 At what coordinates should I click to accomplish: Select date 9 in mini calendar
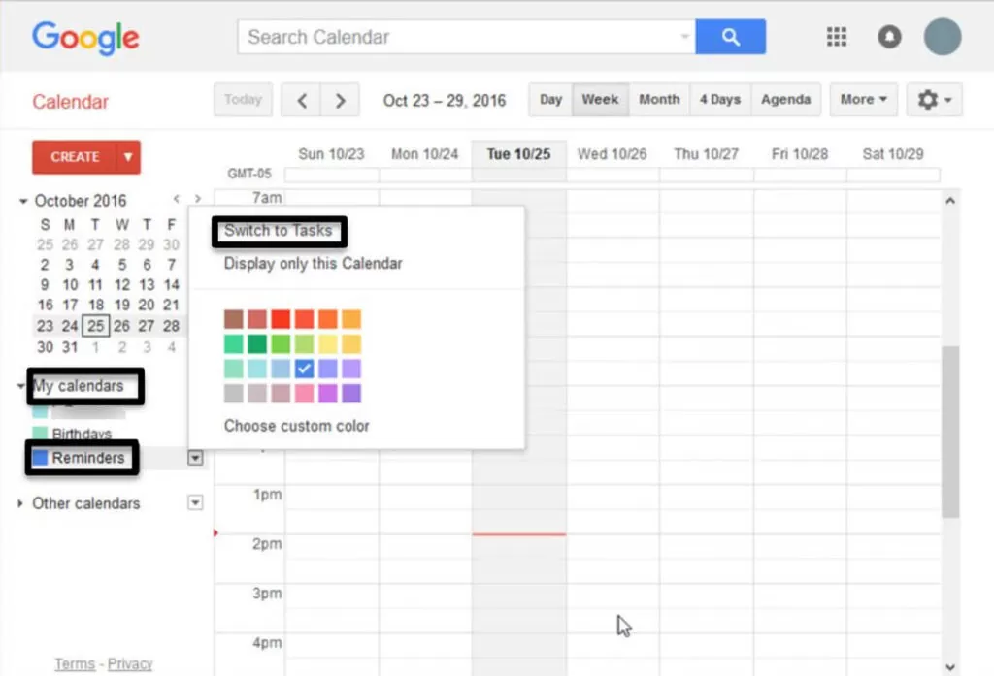45,284
